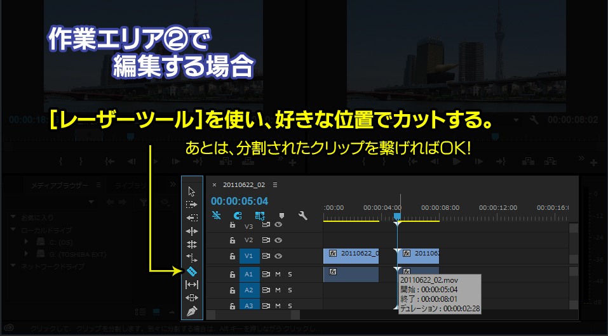This screenshot has height=336, width=608.
Task: Toggle sync lock on track V1
Action: click(266, 256)
